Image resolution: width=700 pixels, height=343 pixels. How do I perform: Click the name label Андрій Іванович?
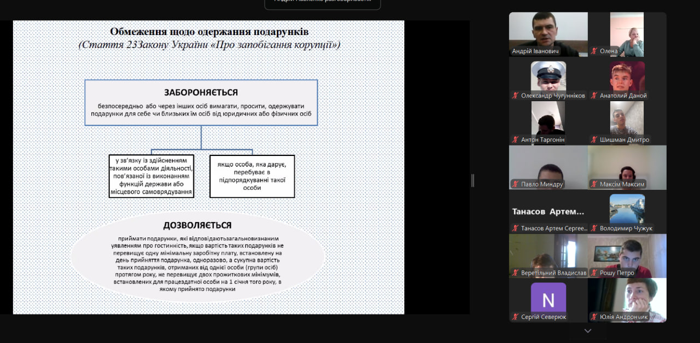[535, 51]
